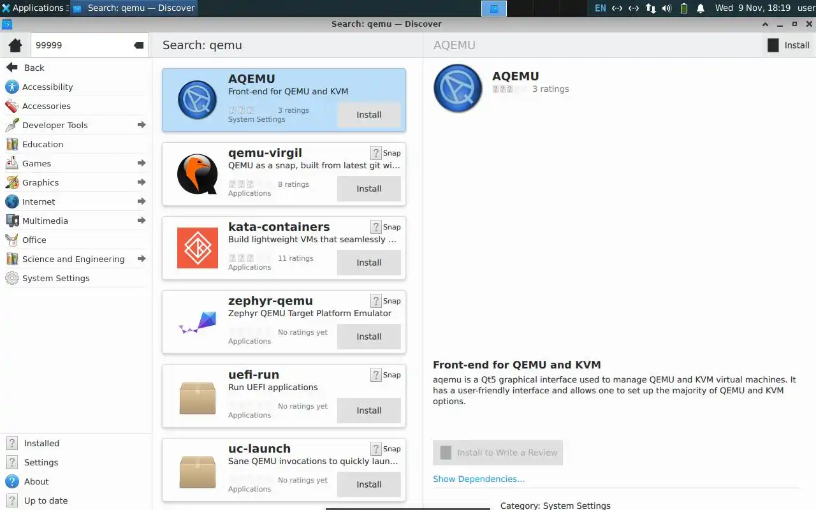Open the Education category
This screenshot has width=816, height=510.
coord(76,144)
